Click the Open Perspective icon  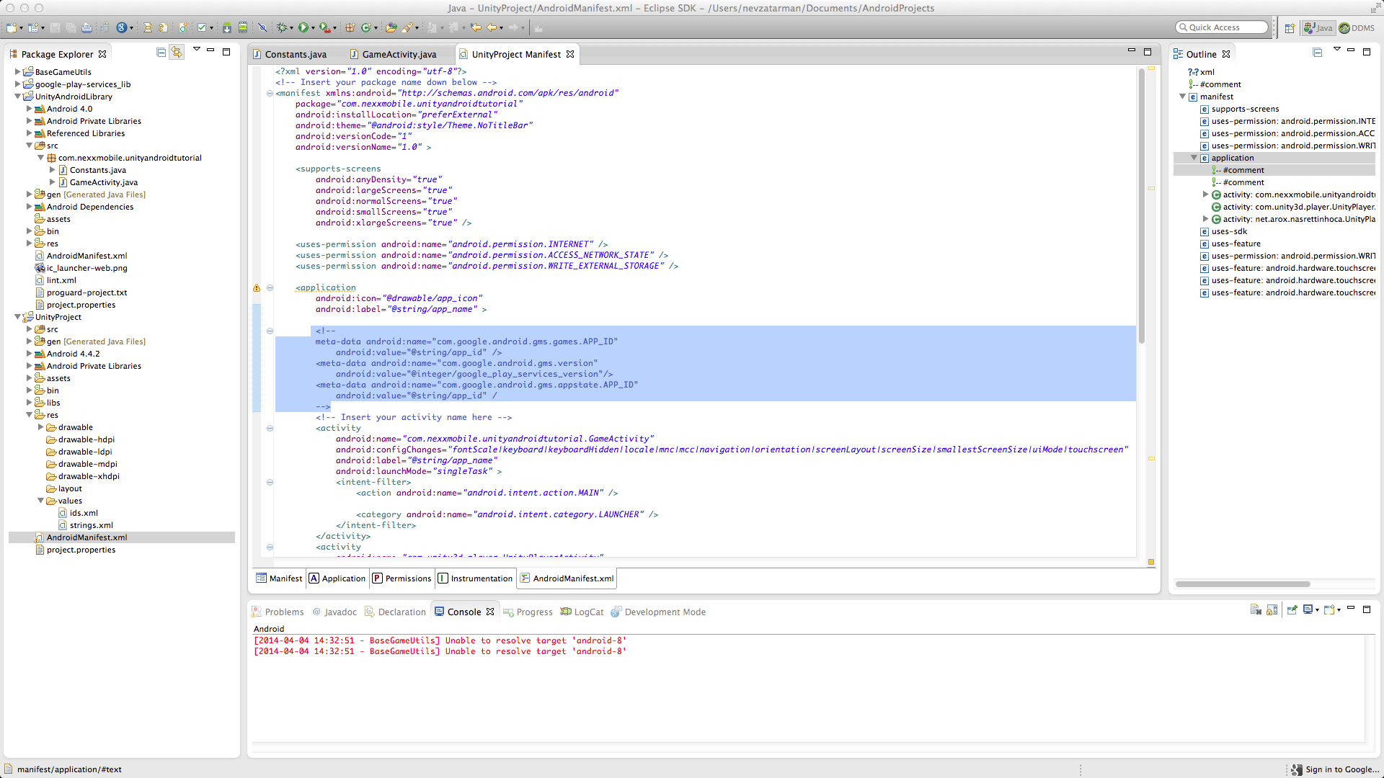(x=1290, y=28)
